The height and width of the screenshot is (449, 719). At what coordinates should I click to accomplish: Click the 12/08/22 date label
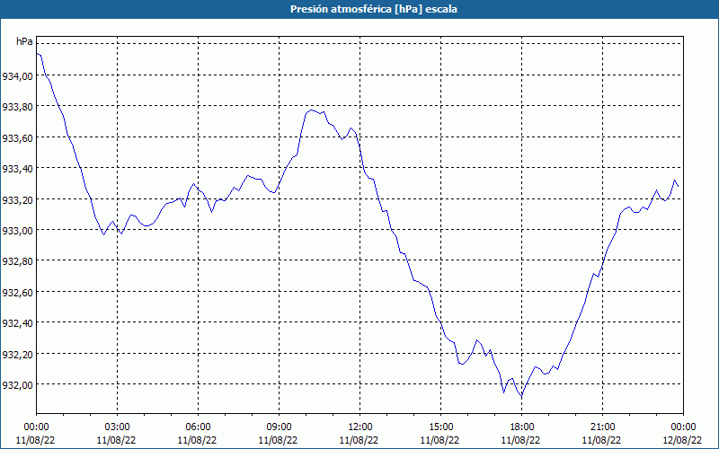point(682,440)
